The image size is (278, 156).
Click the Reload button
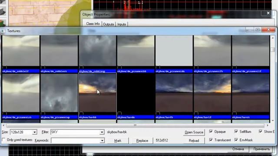[194, 140]
